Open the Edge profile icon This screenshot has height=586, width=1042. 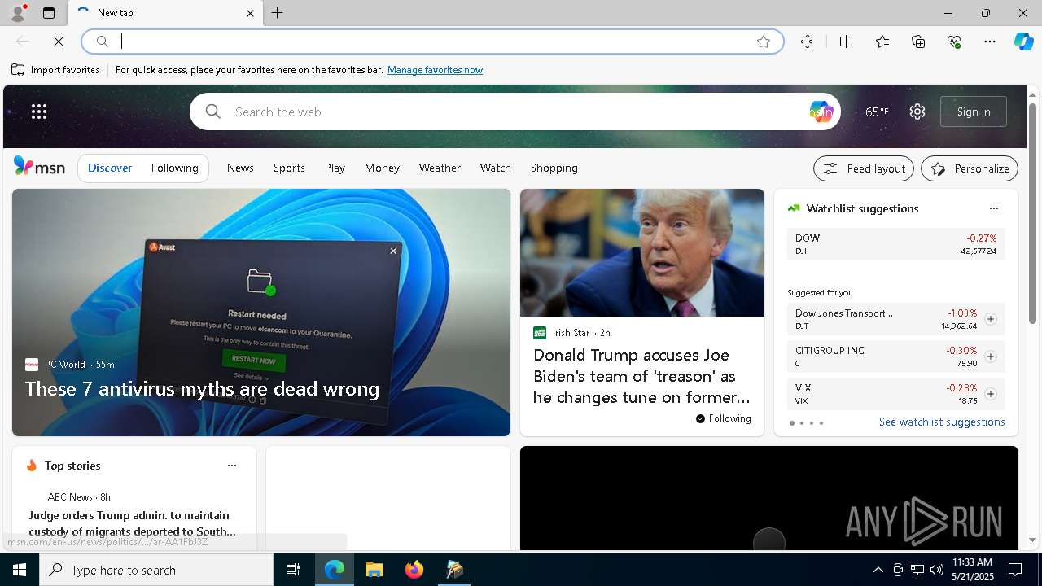[18, 12]
